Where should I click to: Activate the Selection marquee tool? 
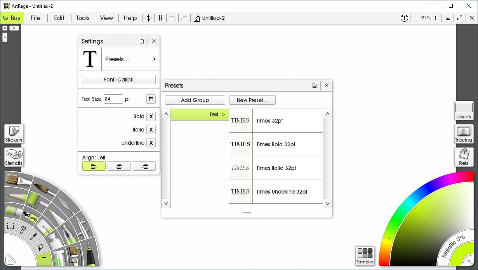point(10,226)
